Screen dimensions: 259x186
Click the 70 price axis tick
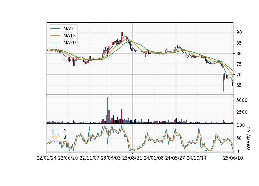coord(239,75)
